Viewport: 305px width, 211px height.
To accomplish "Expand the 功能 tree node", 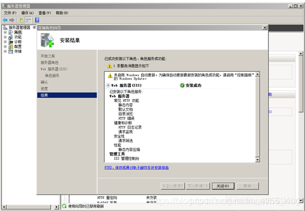I will click(x=5, y=37).
